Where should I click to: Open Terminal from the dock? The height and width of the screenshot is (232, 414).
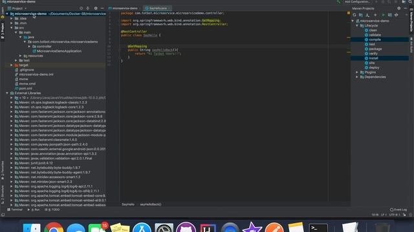coord(318,227)
